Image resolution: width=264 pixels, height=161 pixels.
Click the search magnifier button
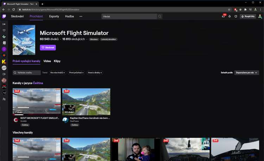click(x=159, y=16)
